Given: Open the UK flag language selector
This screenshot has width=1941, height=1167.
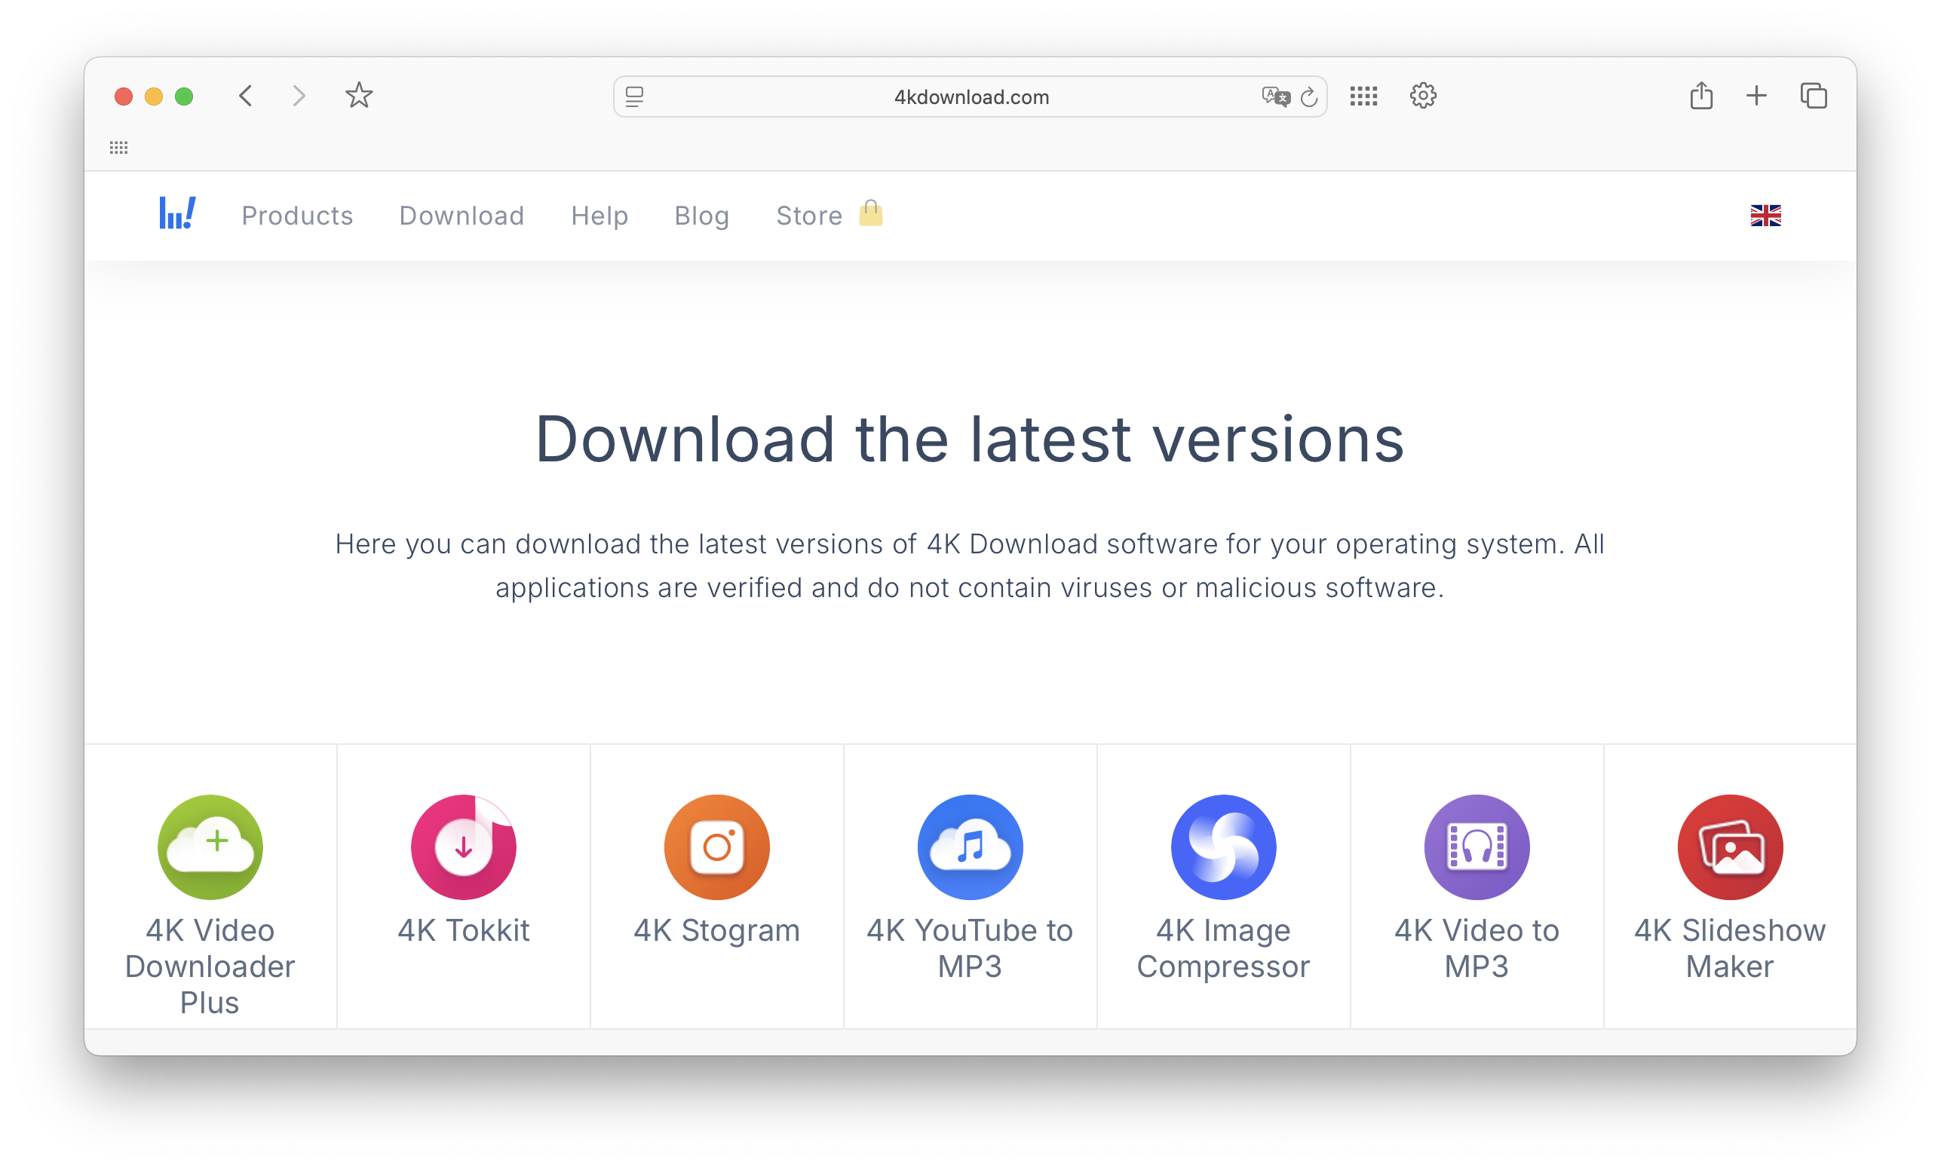Looking at the screenshot, I should [x=1765, y=215].
